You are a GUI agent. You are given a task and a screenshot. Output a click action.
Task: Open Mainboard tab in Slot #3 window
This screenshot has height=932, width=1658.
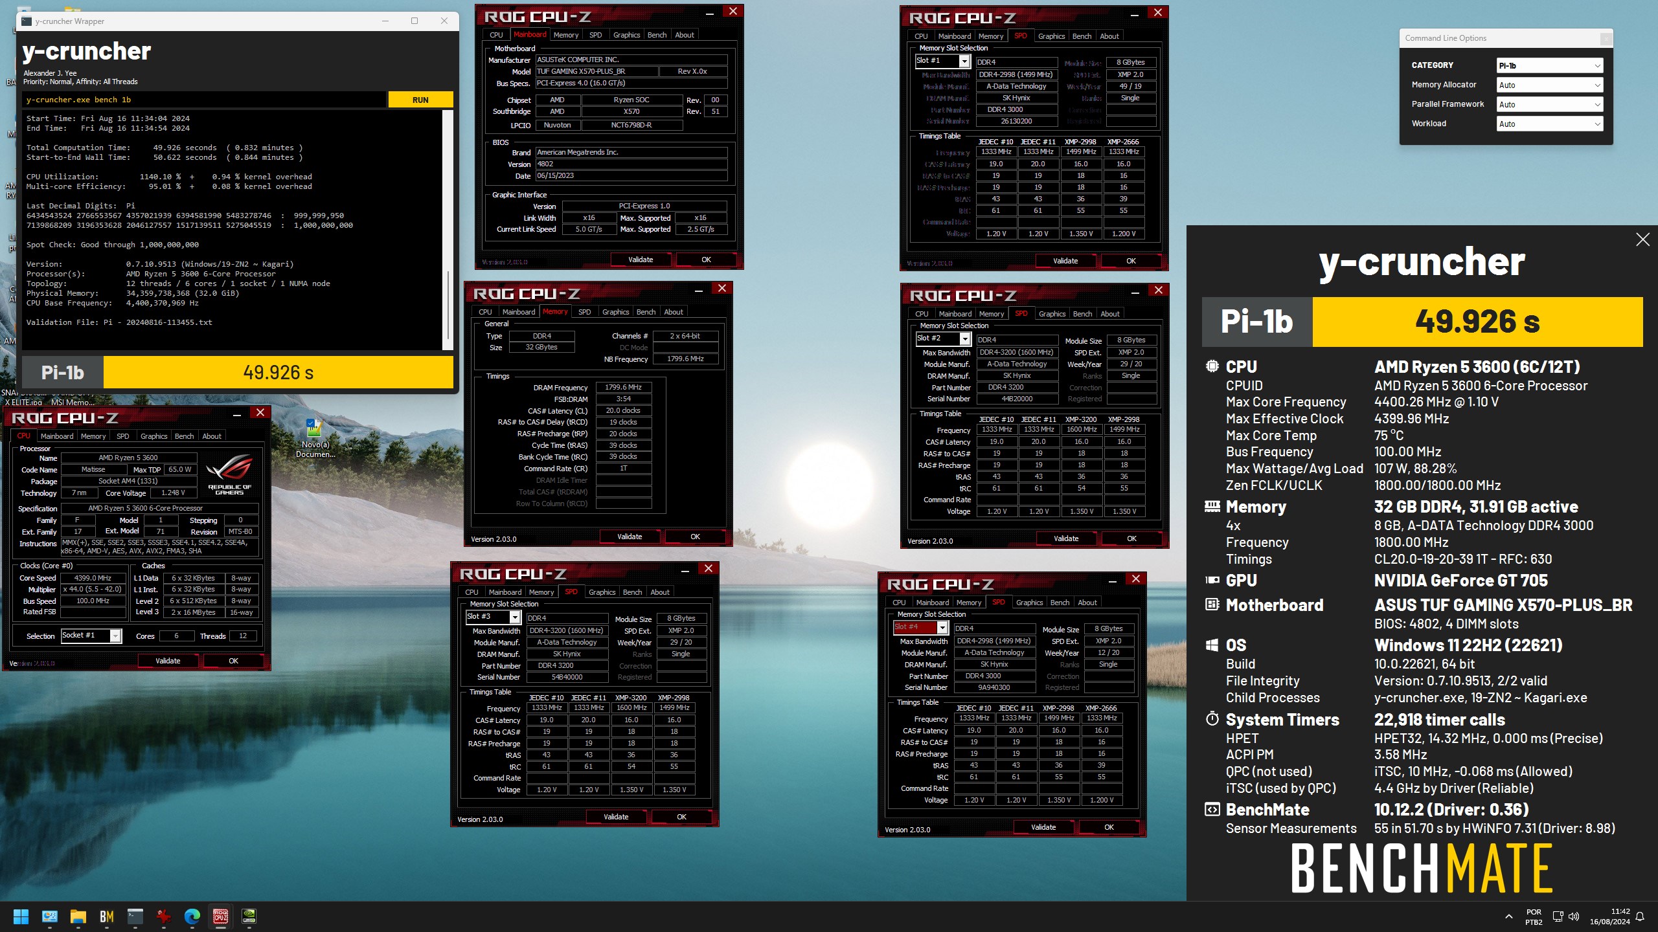(505, 592)
